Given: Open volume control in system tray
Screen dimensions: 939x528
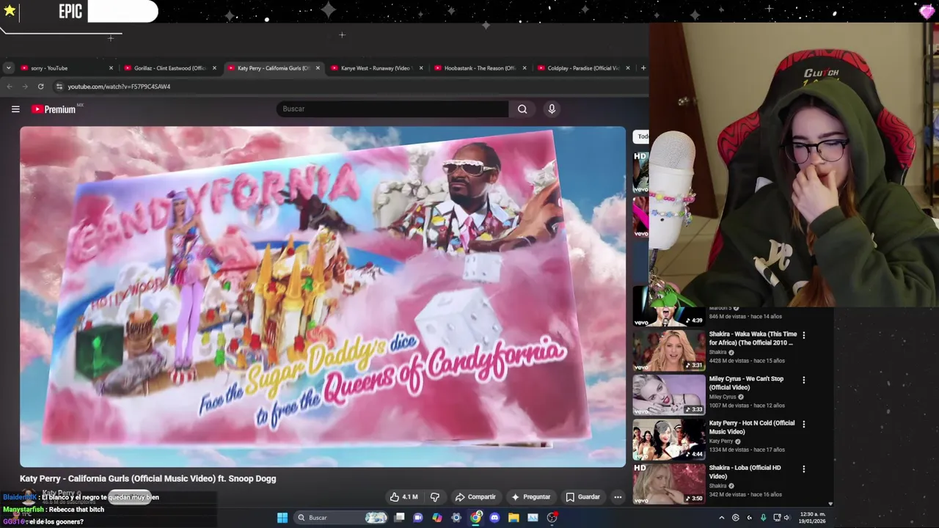Looking at the screenshot, I should tap(787, 518).
